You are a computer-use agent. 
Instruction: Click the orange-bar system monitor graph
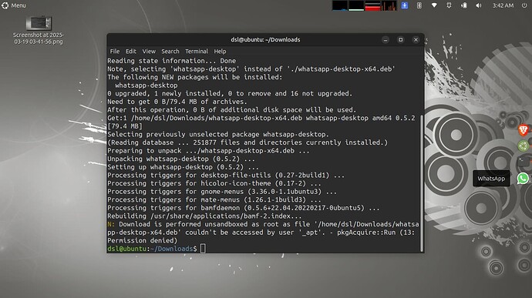(x=389, y=5)
